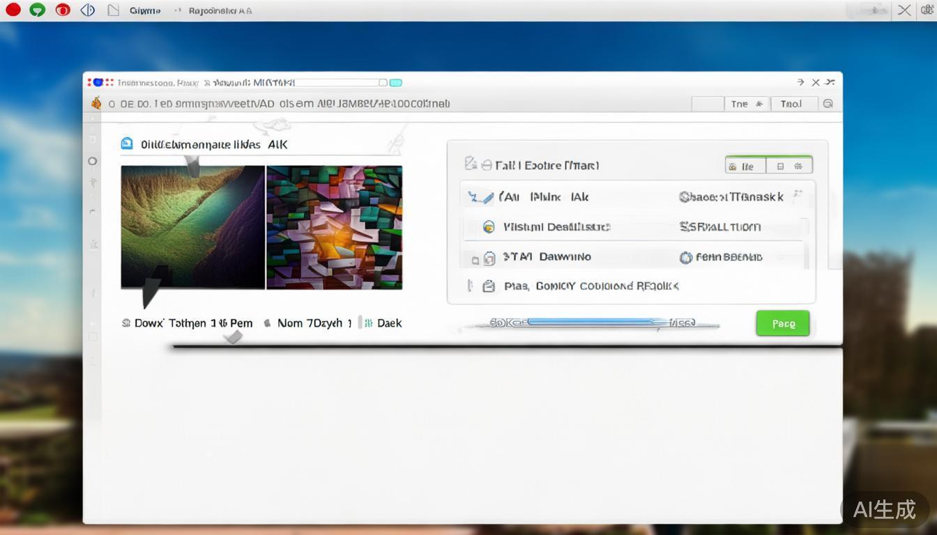Click the clipboard icon in the 'Plas' row
The image size is (937, 535).
(489, 286)
